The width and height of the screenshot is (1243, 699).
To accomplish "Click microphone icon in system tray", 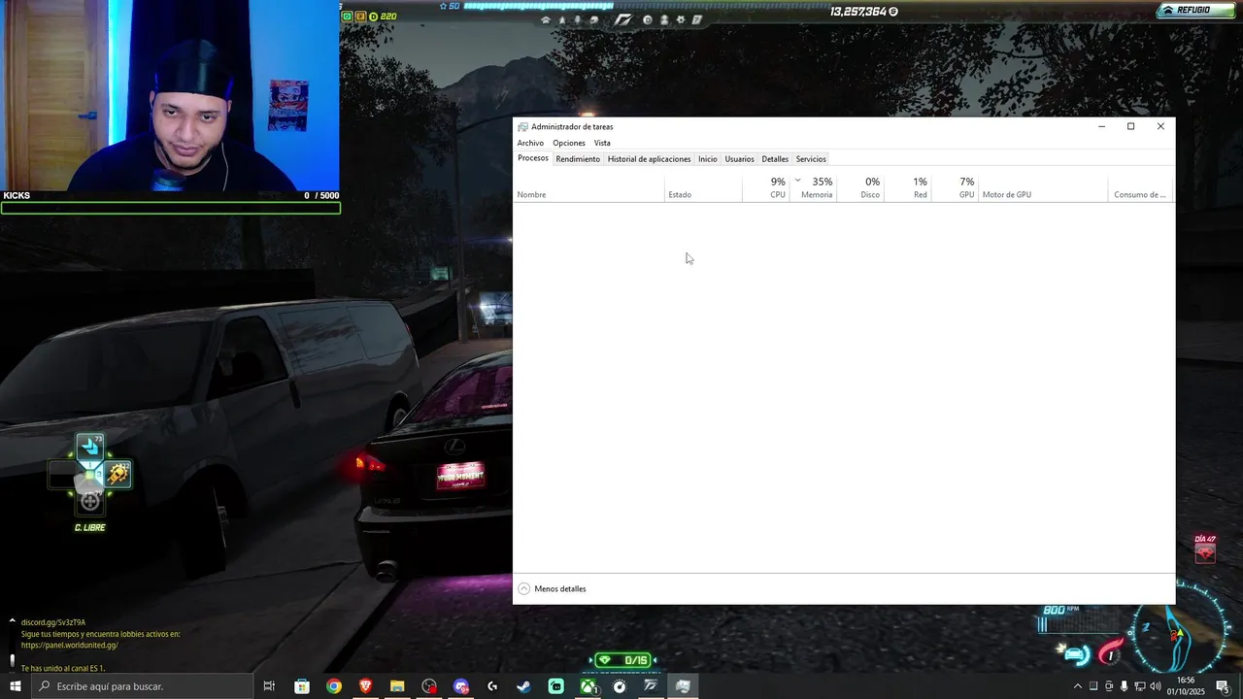I will [1125, 686].
